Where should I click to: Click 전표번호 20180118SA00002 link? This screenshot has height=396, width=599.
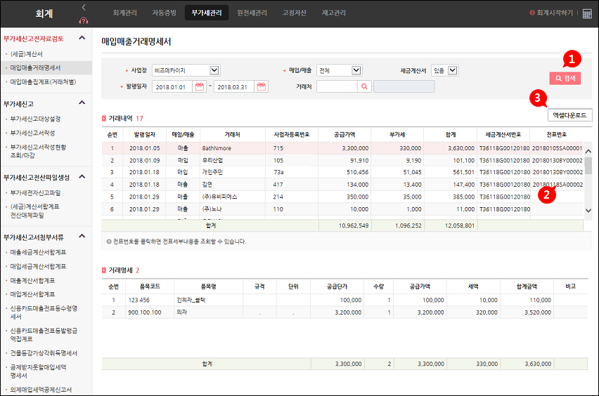point(557,185)
